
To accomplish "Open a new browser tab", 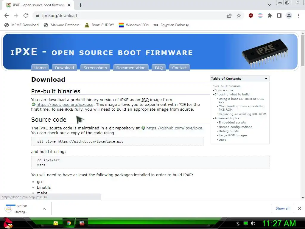I will click(x=80, y=5).
